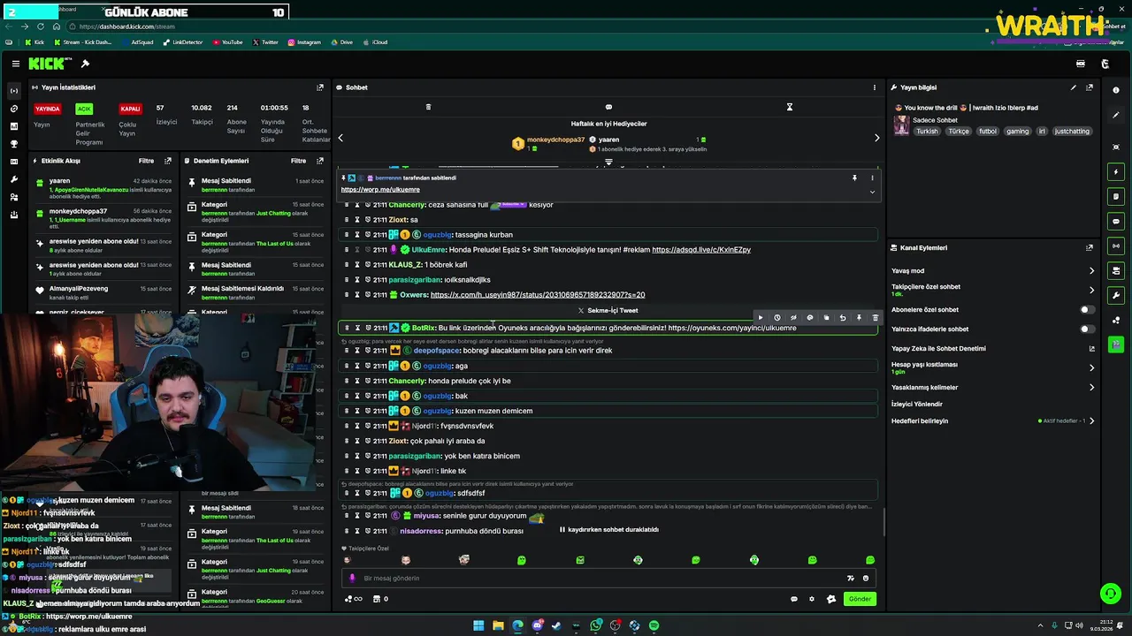This screenshot has height=636, width=1132.
Task: Open Oxwers x.com status link
Action: 538,295
